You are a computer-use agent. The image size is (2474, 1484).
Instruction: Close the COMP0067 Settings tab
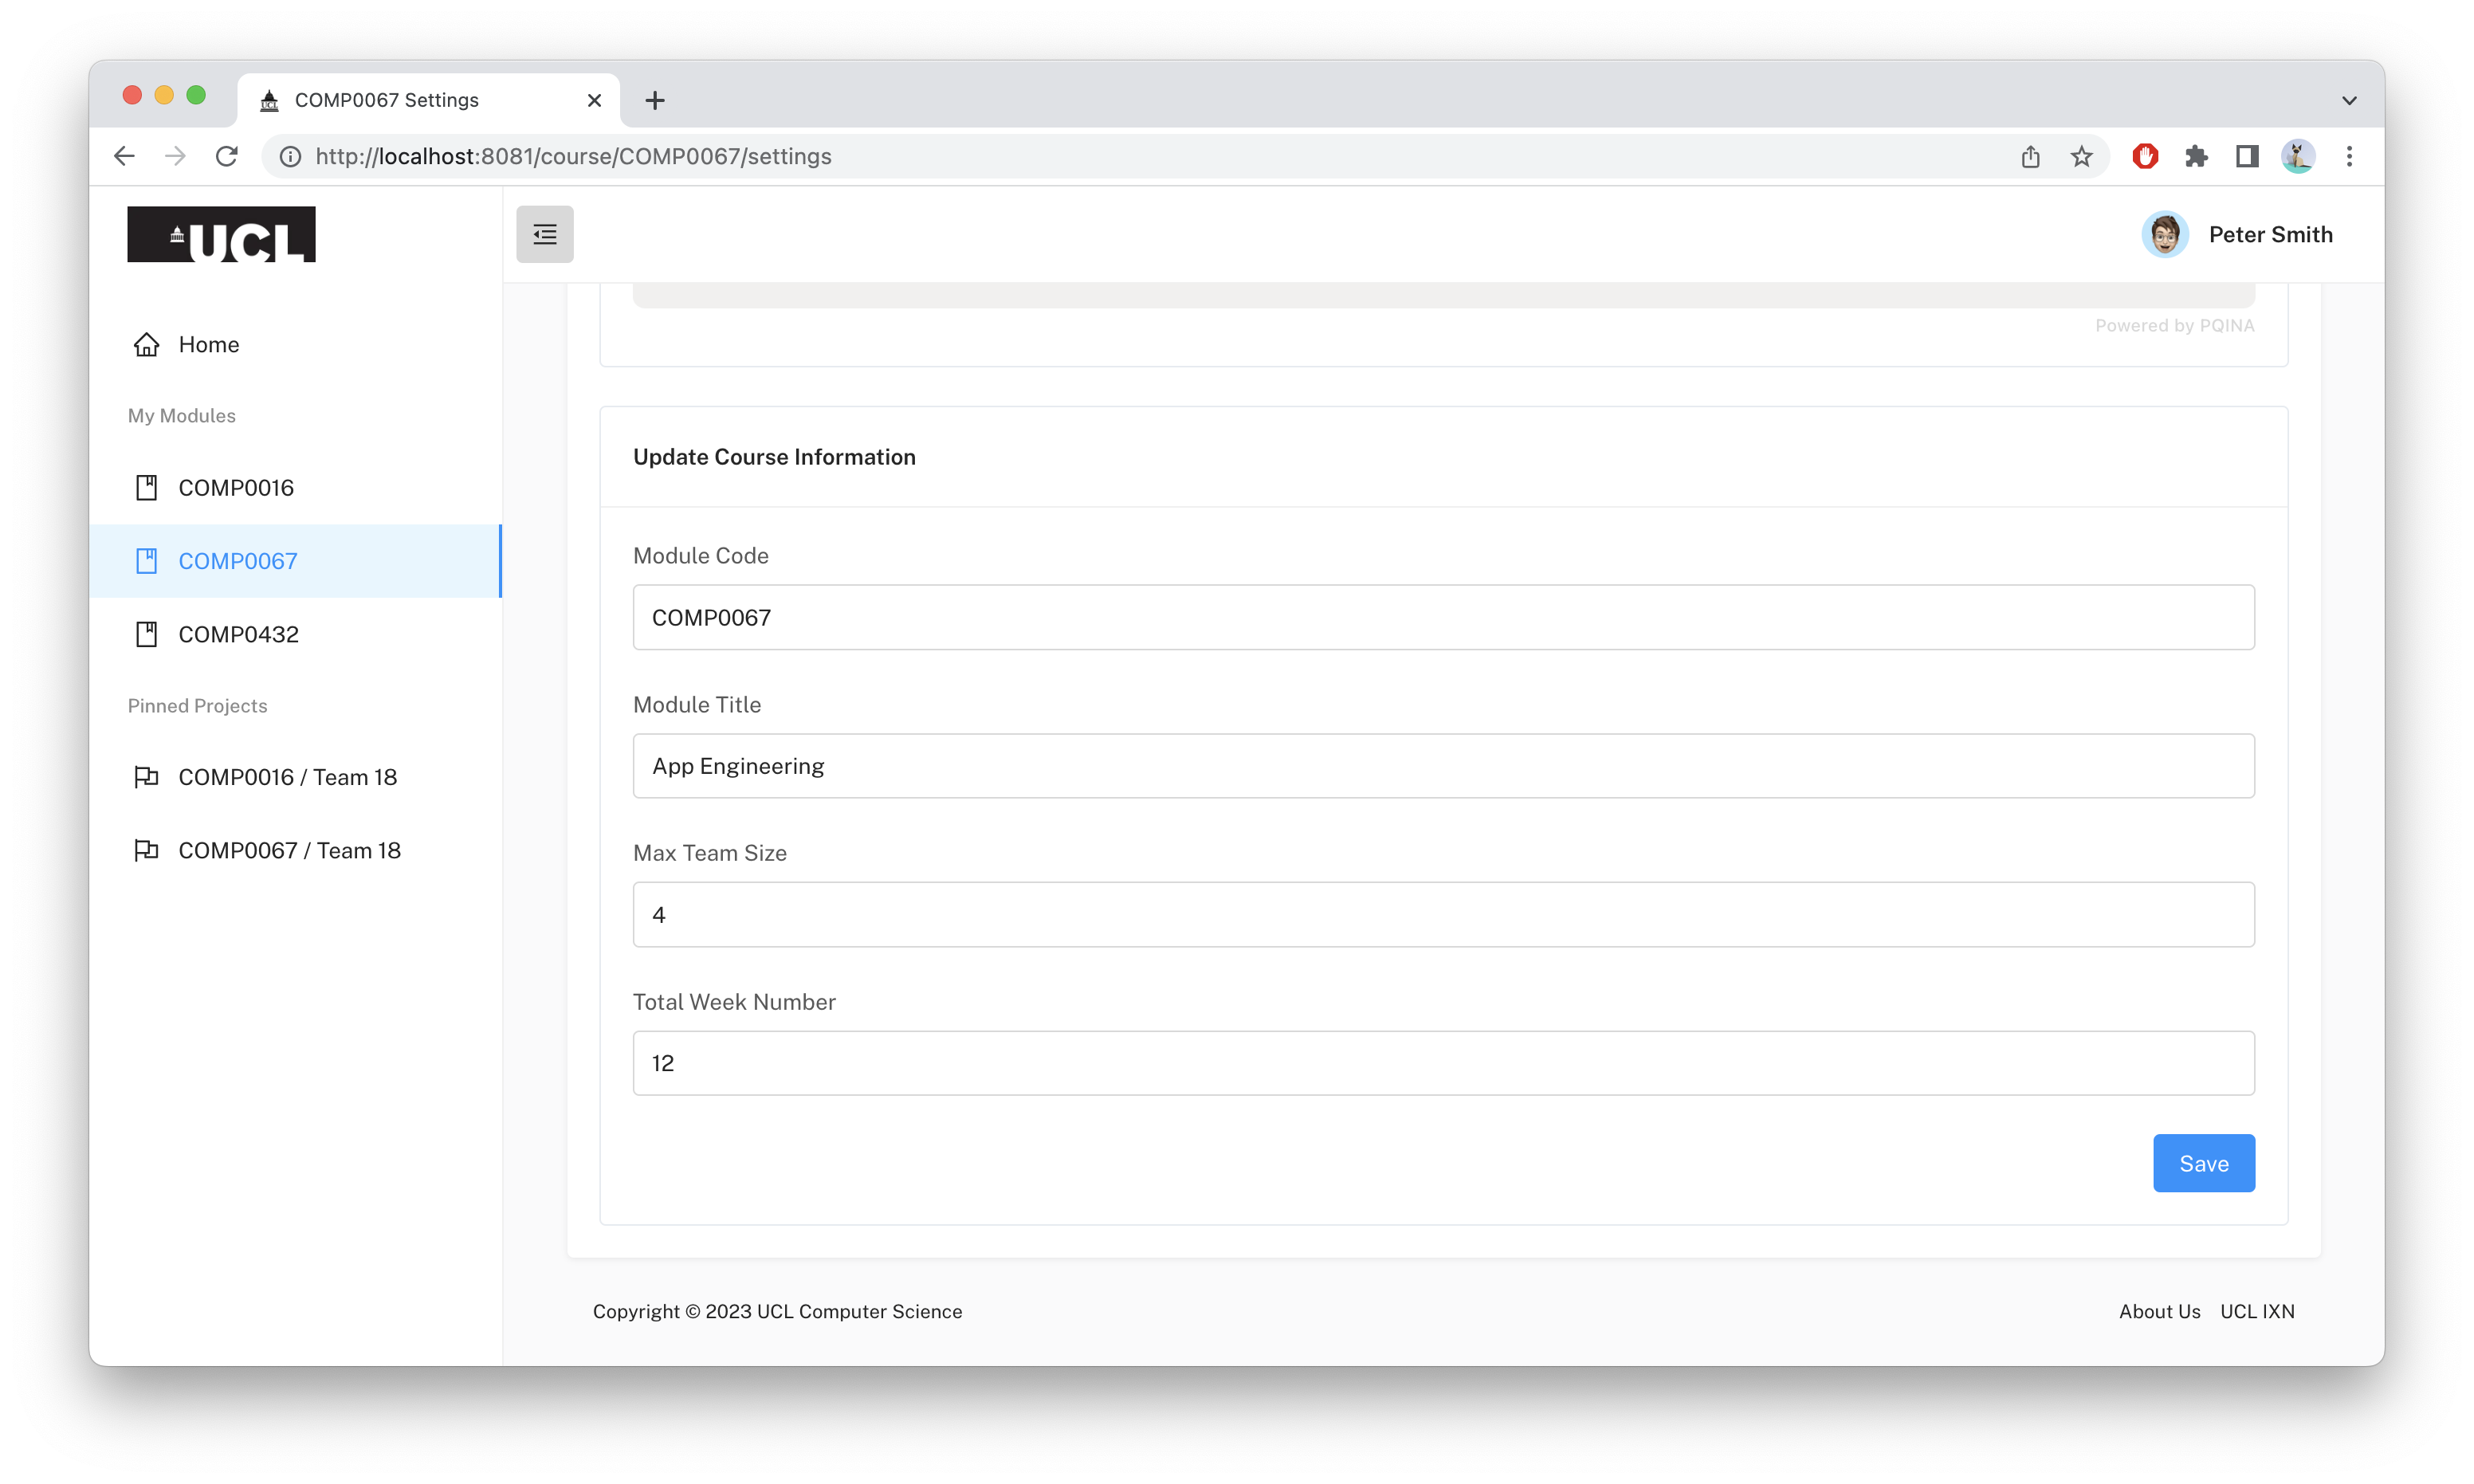(594, 100)
